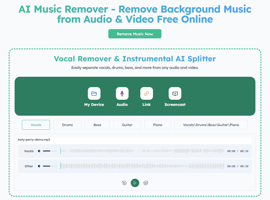This screenshot has width=270, height=200.
Task: Click the Remove Music Now button
Action: click(135, 34)
